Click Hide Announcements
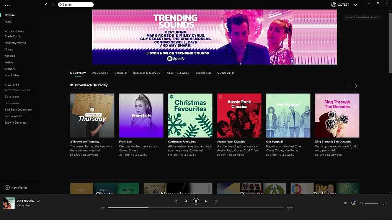The height and width of the screenshot is (220, 392). pos(362,17)
